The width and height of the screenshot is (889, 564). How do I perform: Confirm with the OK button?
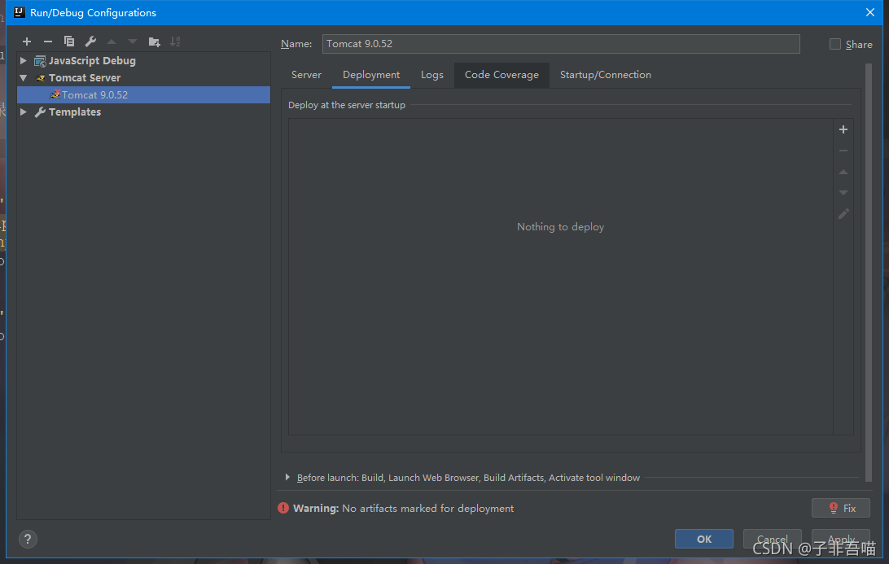(x=703, y=539)
